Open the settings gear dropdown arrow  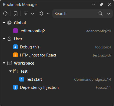point(48,14)
